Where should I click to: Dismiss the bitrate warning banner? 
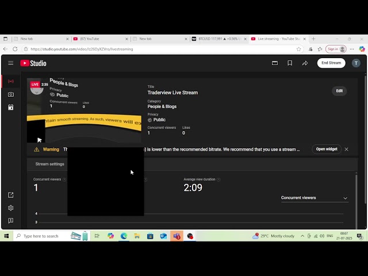coord(346,149)
